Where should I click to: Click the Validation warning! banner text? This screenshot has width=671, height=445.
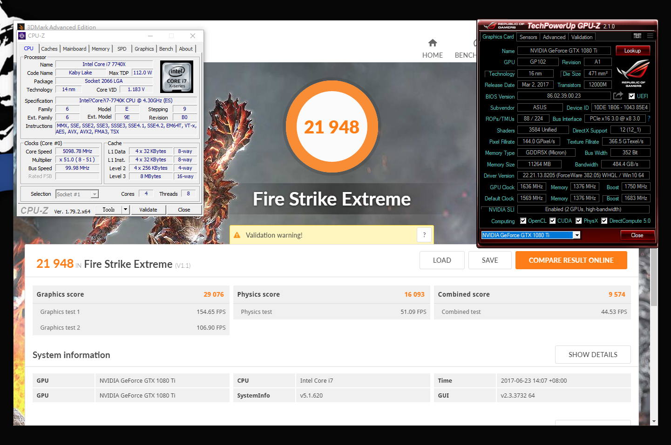tap(274, 235)
